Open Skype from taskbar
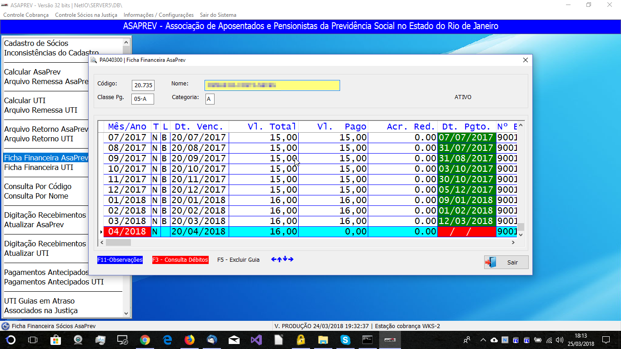The image size is (621, 349). [345, 339]
